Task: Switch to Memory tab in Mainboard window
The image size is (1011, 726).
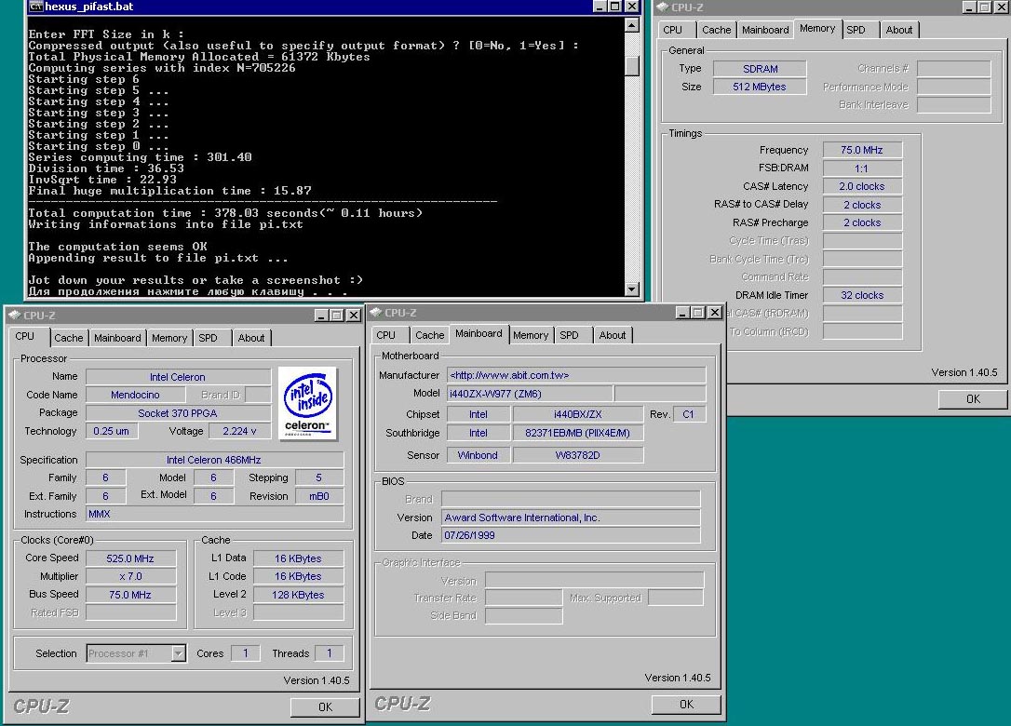Action: coord(530,335)
